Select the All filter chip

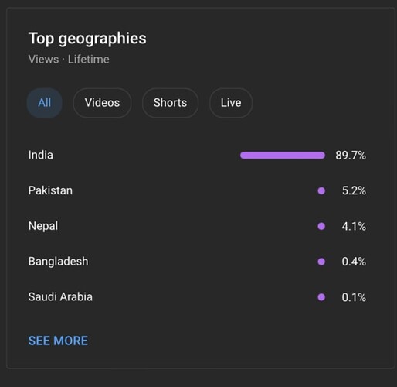point(45,103)
